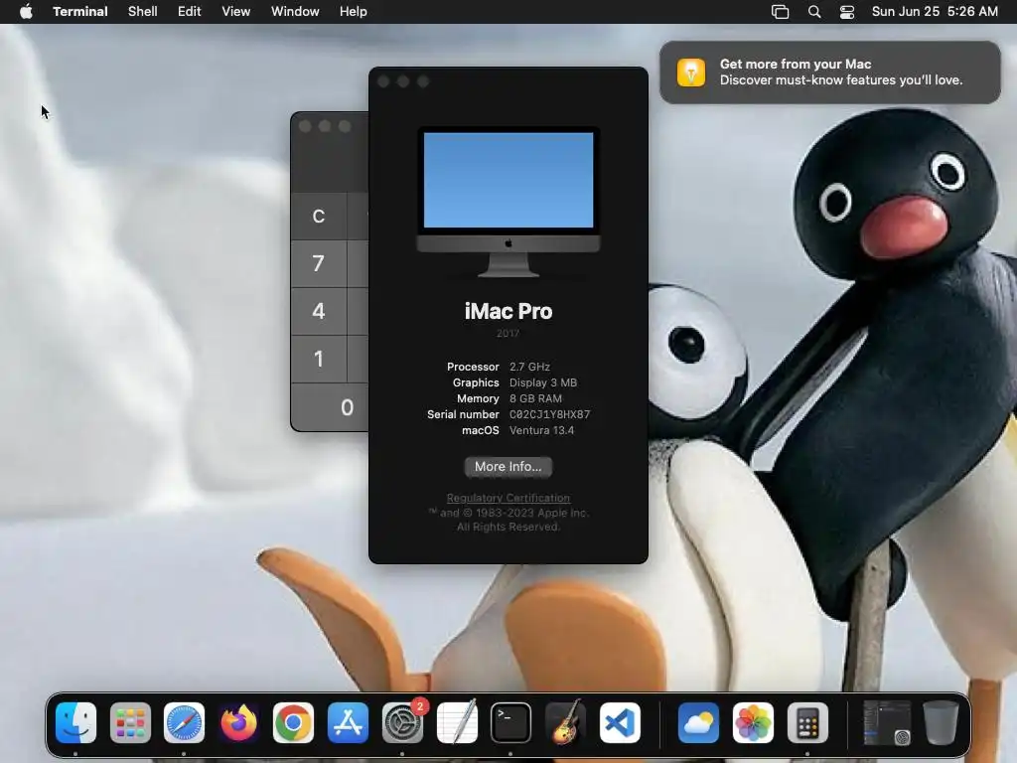Click the Spotlight search icon
Screen dimensions: 1017x763
[814, 12]
